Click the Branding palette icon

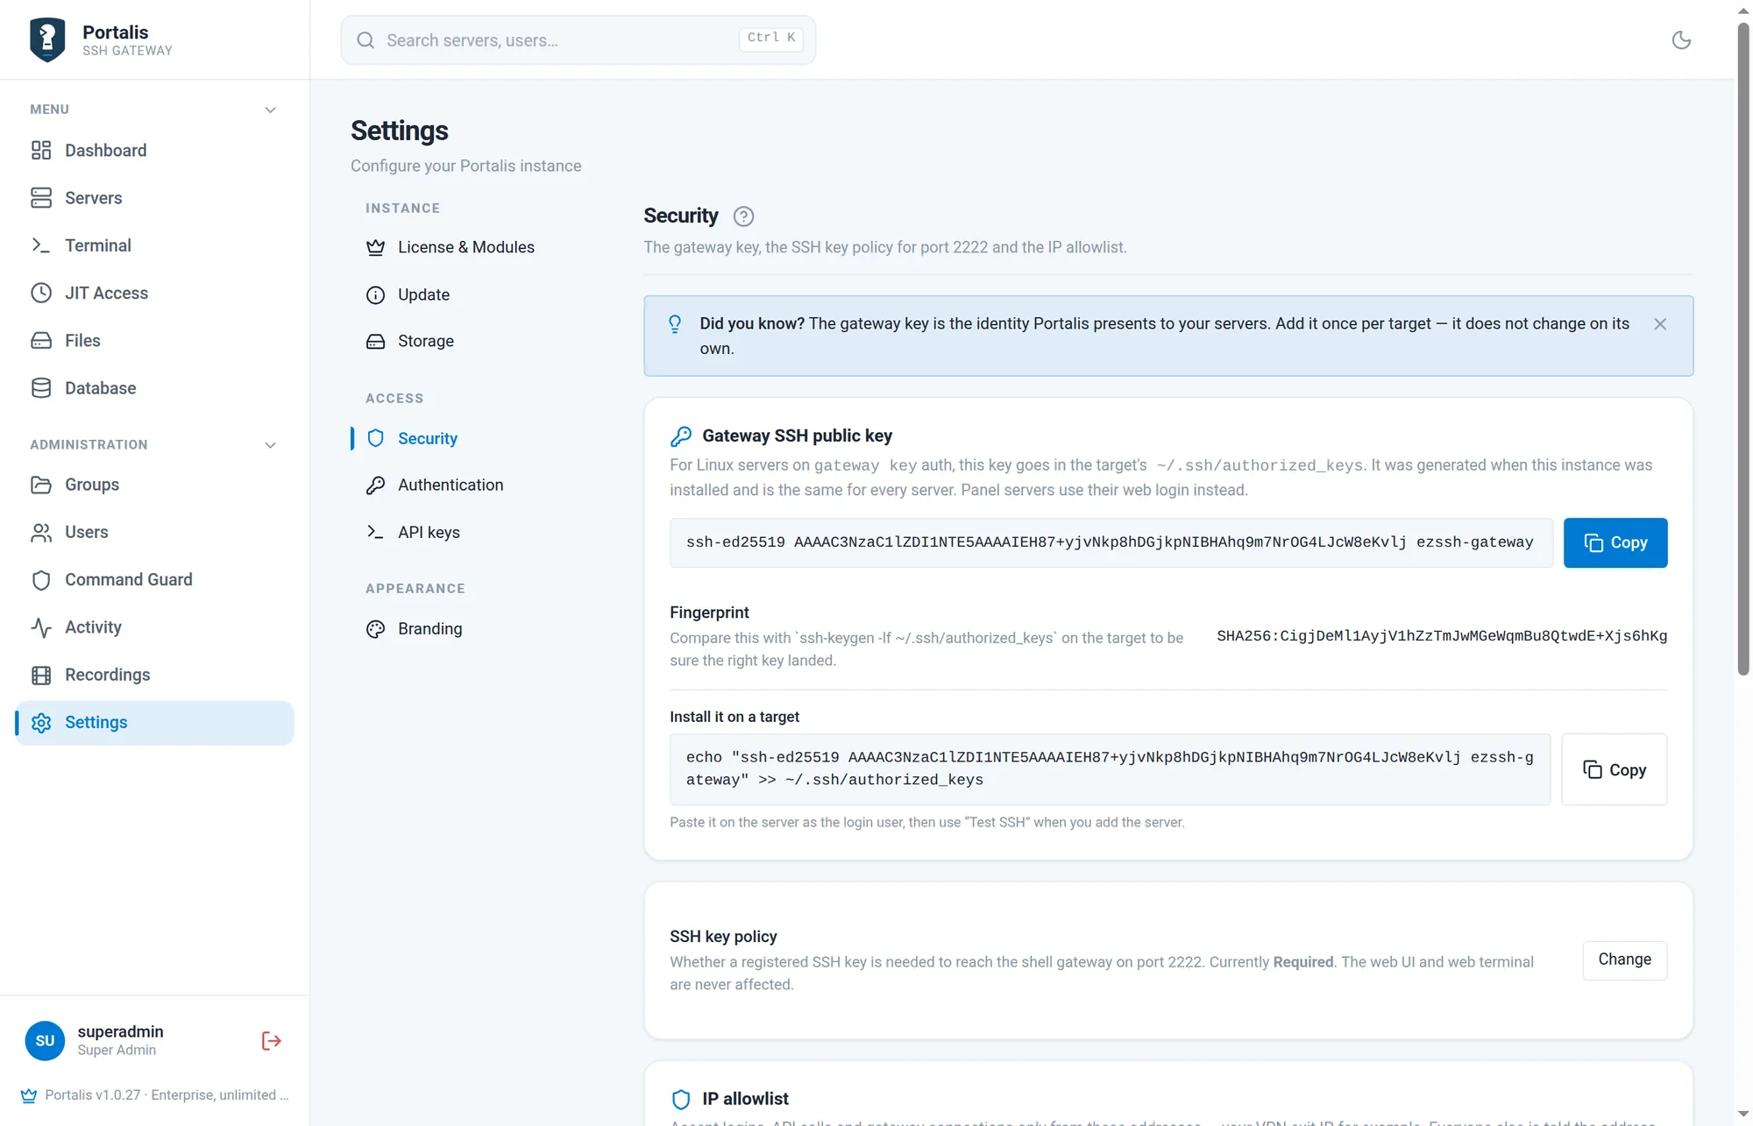tap(375, 629)
